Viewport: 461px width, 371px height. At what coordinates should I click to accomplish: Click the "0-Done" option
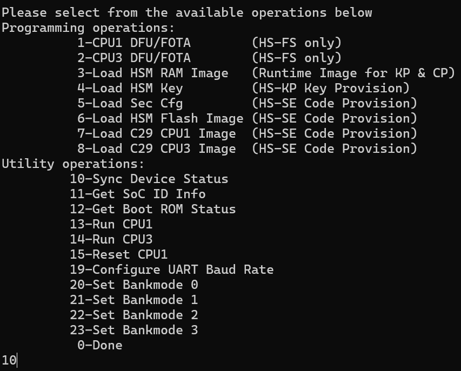(99, 345)
